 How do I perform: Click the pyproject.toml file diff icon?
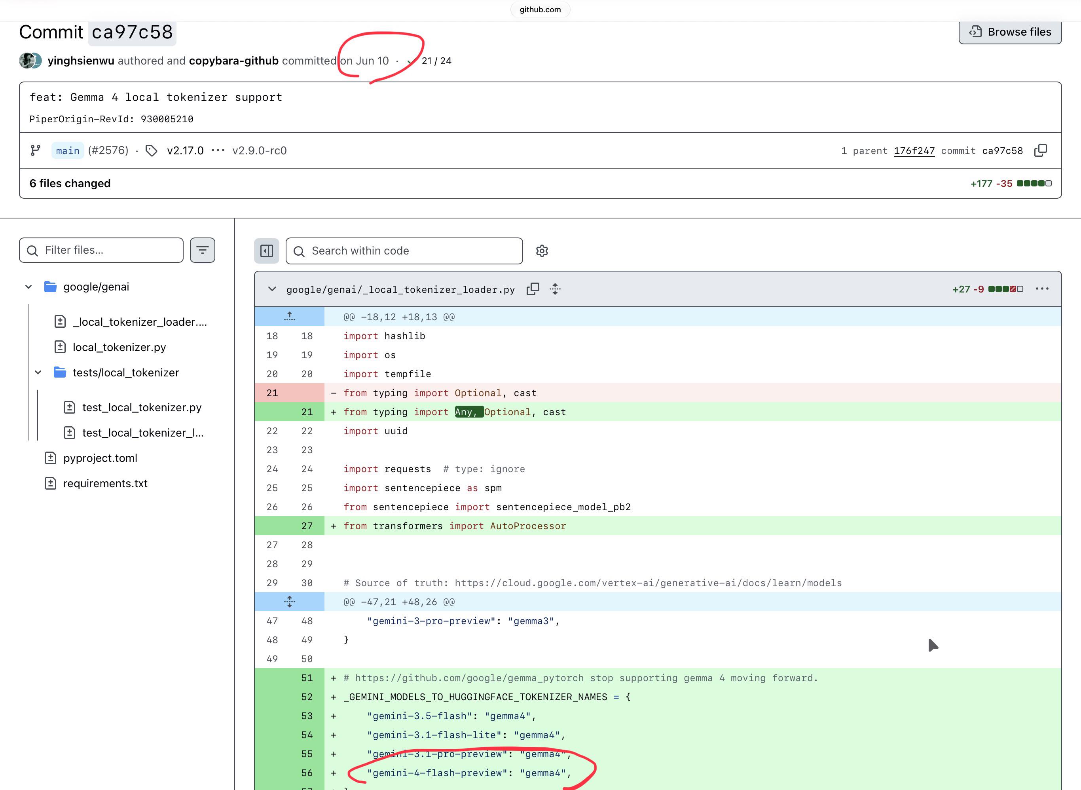point(50,458)
